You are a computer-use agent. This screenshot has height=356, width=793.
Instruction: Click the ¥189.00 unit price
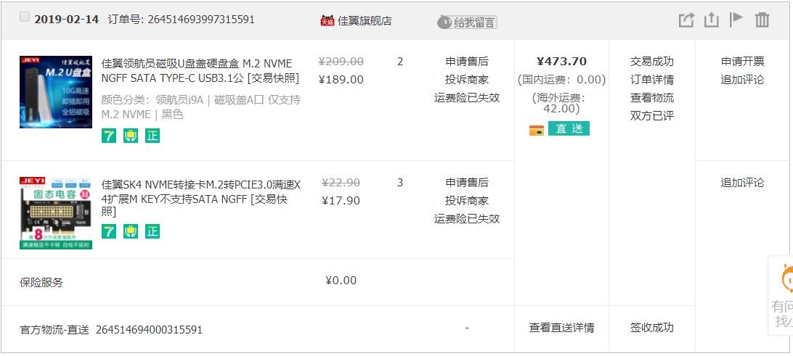(x=341, y=79)
